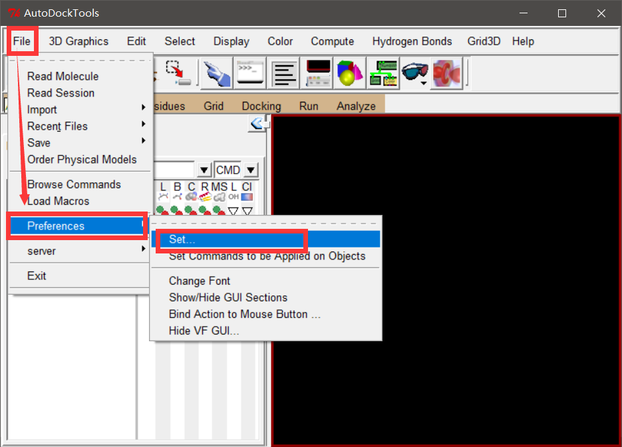622x447 pixels.
Task: Select Bind Action to Mouse Button
Action: [266, 314]
